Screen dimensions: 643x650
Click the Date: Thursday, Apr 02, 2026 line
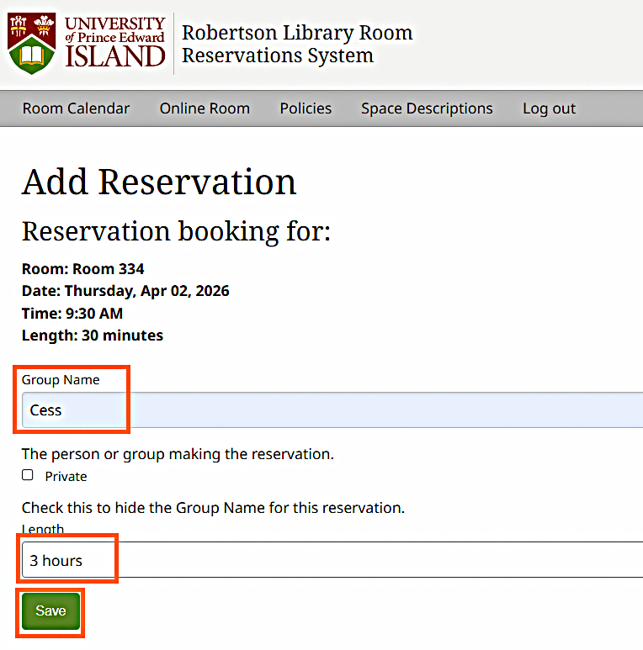tap(125, 291)
